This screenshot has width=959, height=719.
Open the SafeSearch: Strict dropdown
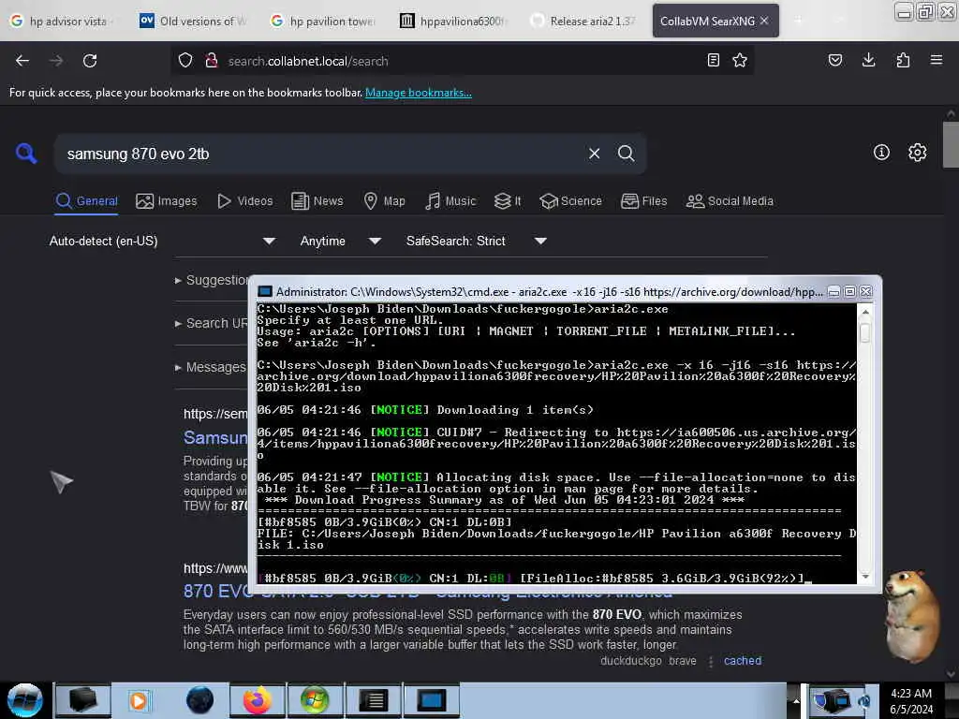476,241
